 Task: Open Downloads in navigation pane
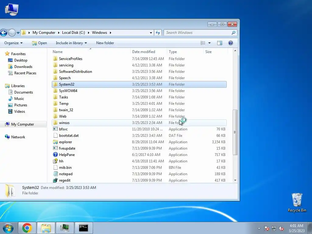(x=23, y=67)
